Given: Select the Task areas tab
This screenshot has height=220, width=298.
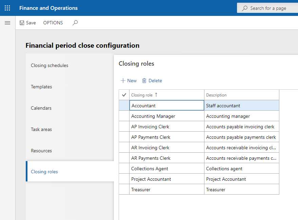Looking at the screenshot, I should (x=41, y=129).
